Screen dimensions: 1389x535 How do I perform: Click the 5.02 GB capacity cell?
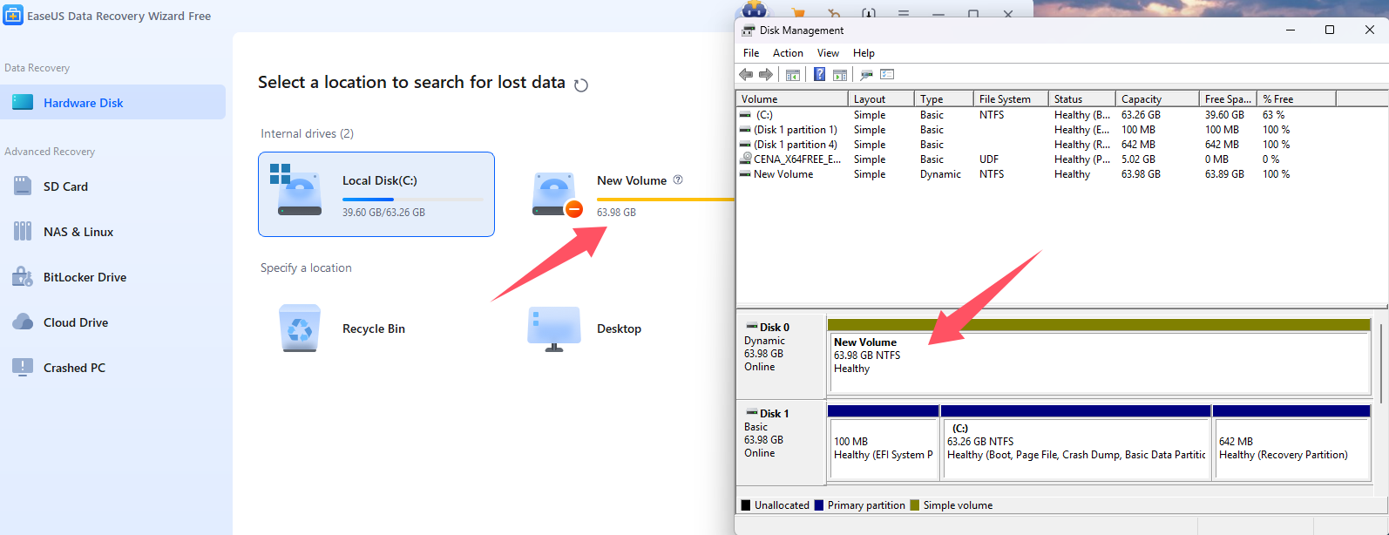click(1138, 159)
